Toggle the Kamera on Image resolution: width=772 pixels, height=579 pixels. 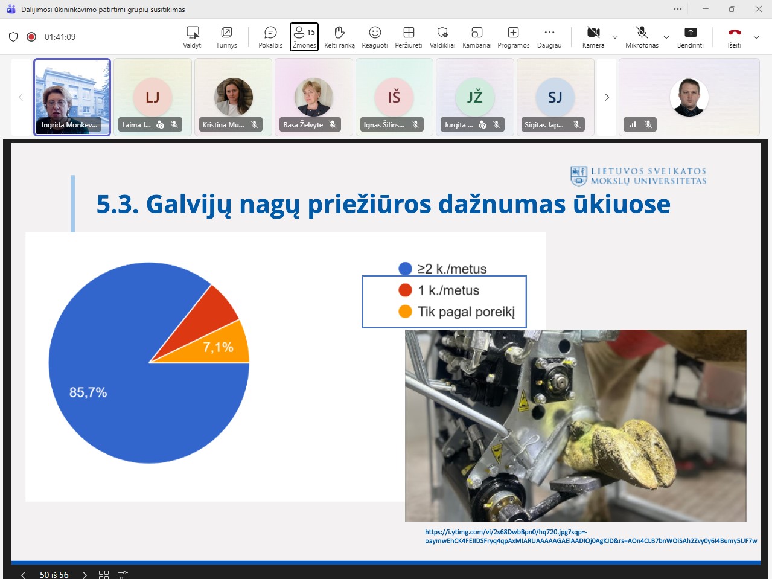593,37
